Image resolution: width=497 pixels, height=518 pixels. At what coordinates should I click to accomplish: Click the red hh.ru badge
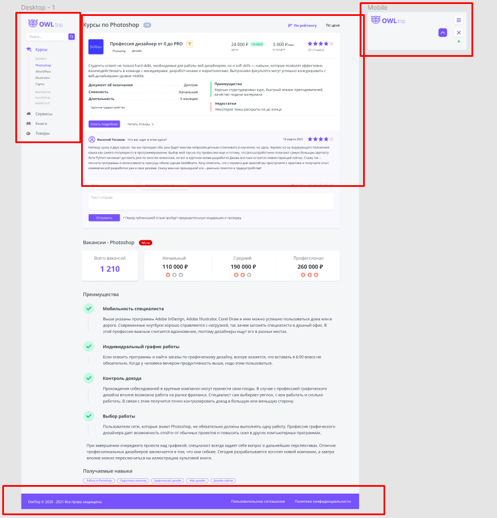coord(146,243)
